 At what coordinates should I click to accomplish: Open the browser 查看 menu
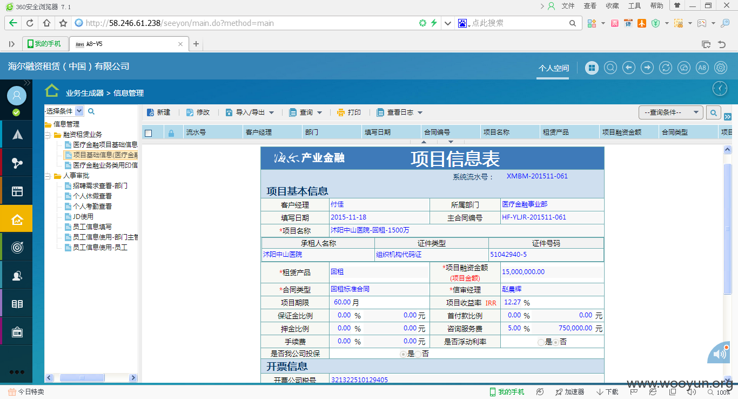pos(590,6)
